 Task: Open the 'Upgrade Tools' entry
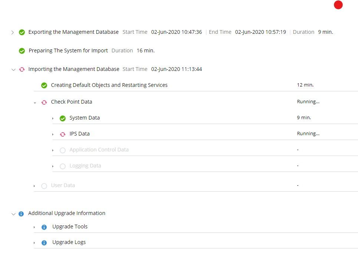pos(70,227)
